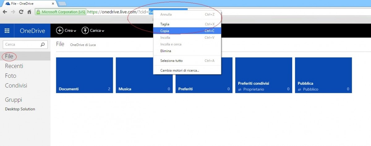Open Gruppi in the sidebar
The width and height of the screenshot is (371, 146).
pyautogui.click(x=14, y=100)
